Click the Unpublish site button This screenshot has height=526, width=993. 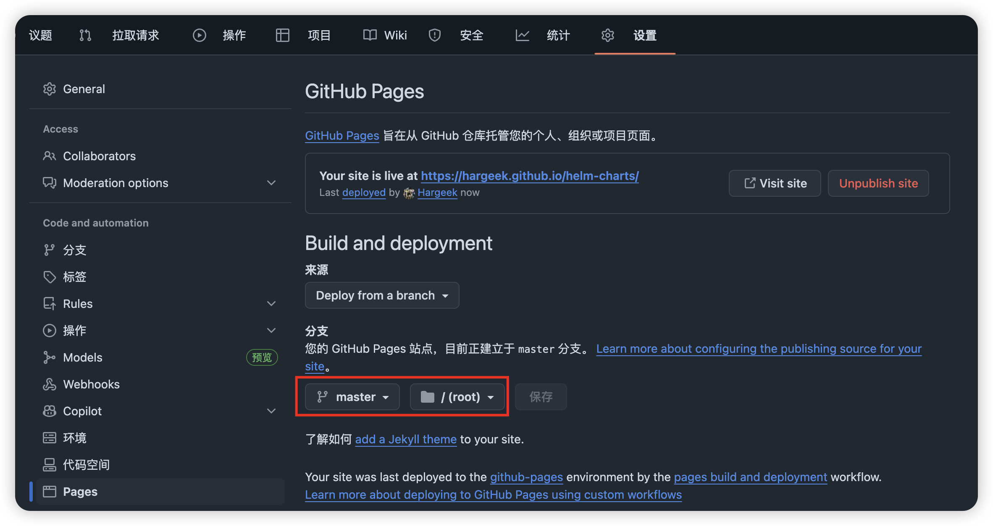[878, 183]
